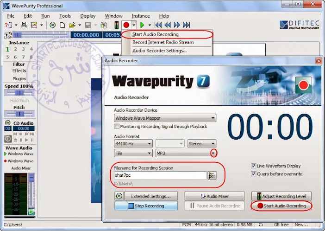Click the browse icon beside filename field
325x231 pixels.
(x=212, y=175)
